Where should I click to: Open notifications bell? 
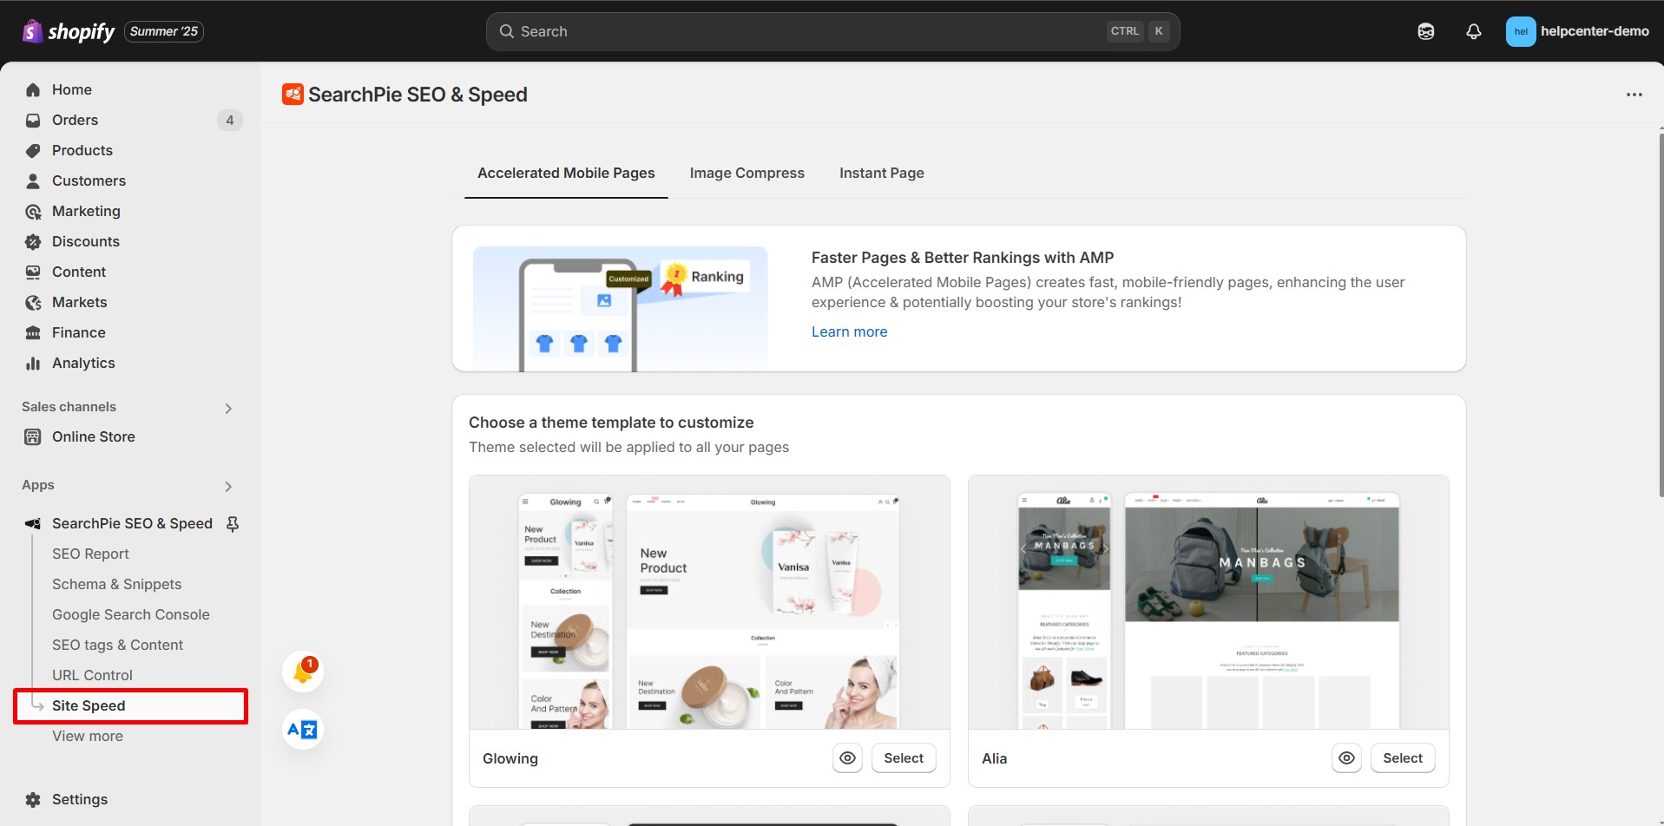1473,30
